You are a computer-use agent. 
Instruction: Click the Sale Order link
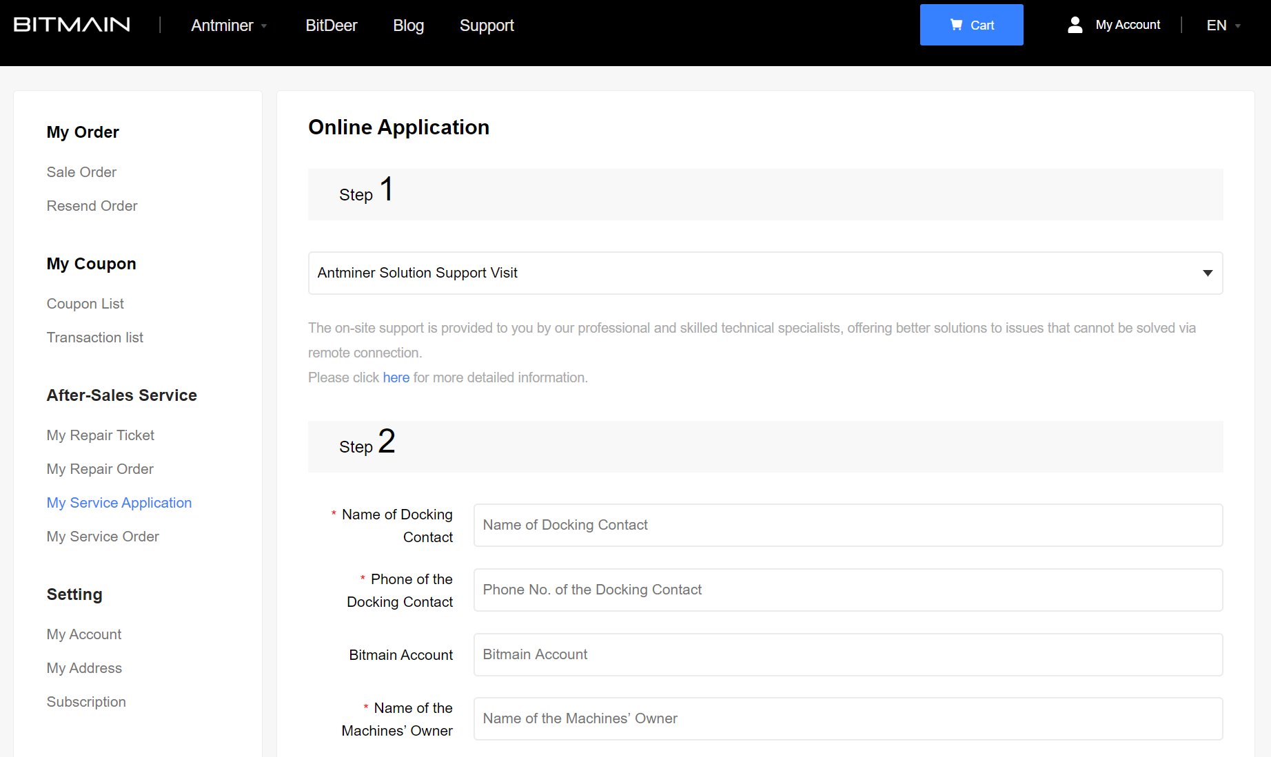pos(81,172)
